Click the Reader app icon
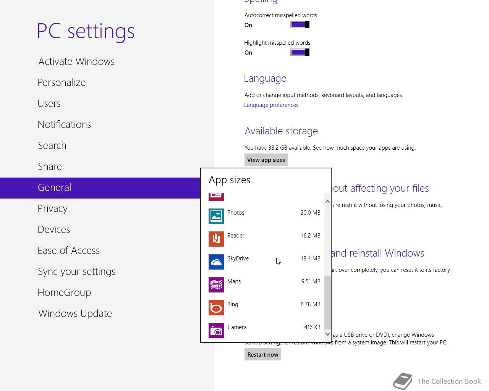 (x=216, y=239)
